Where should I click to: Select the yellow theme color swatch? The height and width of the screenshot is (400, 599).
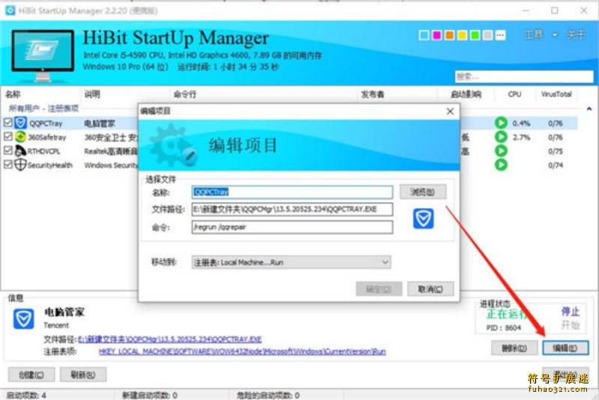(462, 35)
